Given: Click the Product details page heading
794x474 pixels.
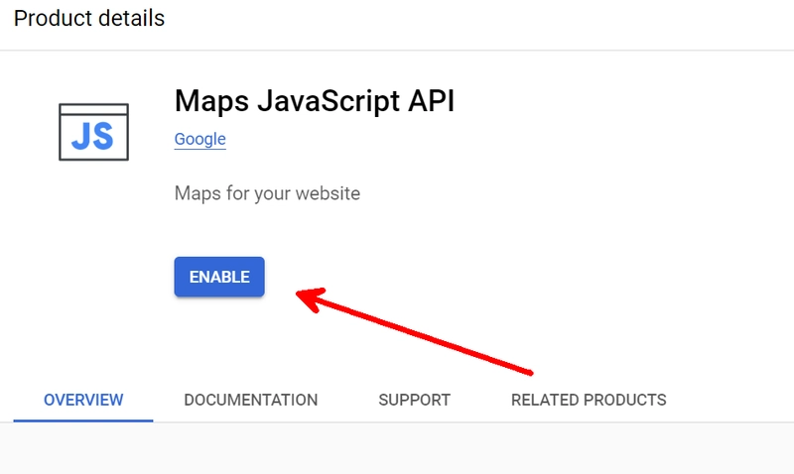Looking at the screenshot, I should (x=89, y=19).
